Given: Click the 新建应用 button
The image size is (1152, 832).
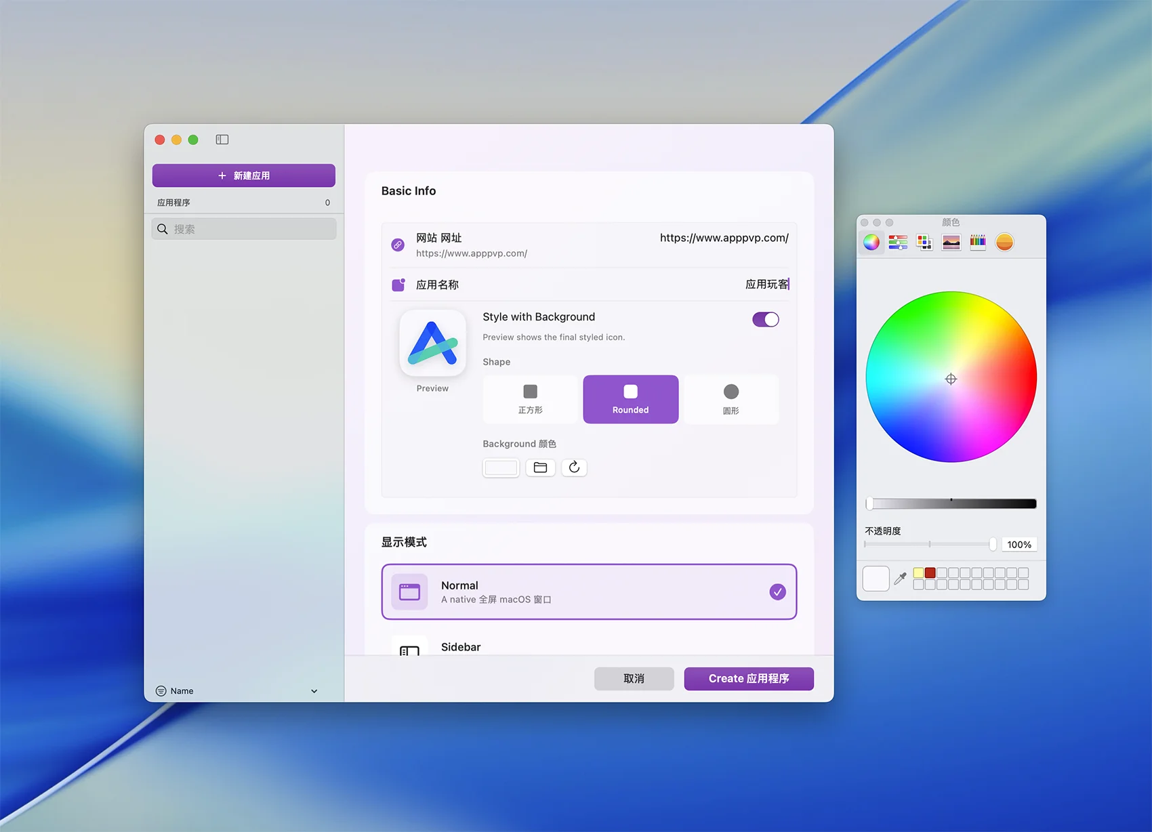Looking at the screenshot, I should 244,175.
